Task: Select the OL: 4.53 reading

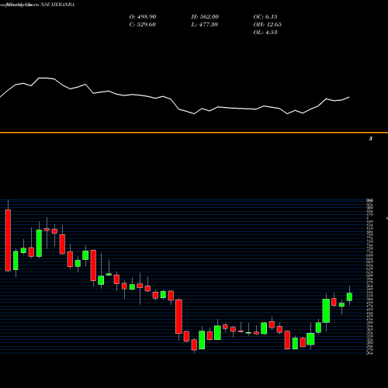Action: click(265, 32)
